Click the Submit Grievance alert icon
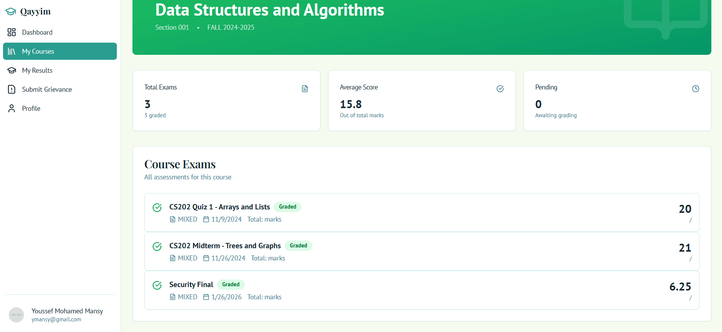Screen dimensions: 722x332 pyautogui.click(x=11, y=89)
